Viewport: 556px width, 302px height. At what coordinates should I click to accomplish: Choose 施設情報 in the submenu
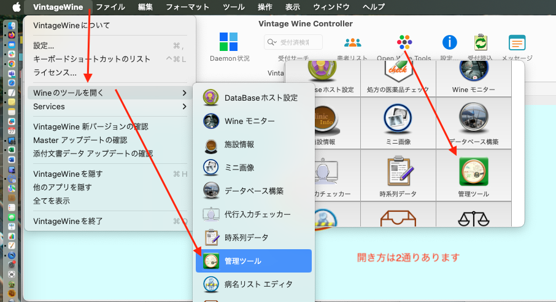point(253,144)
